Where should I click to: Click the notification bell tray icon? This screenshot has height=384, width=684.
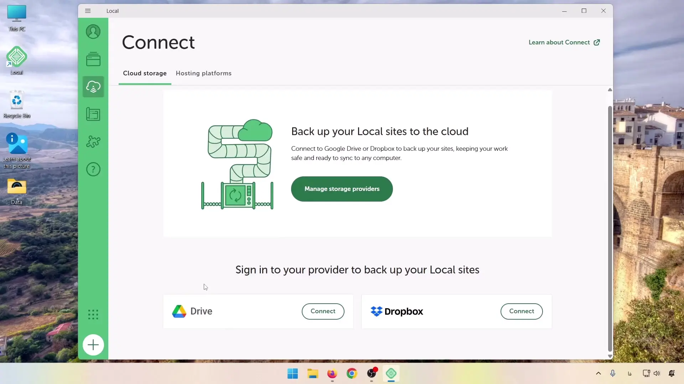pyautogui.click(x=672, y=373)
